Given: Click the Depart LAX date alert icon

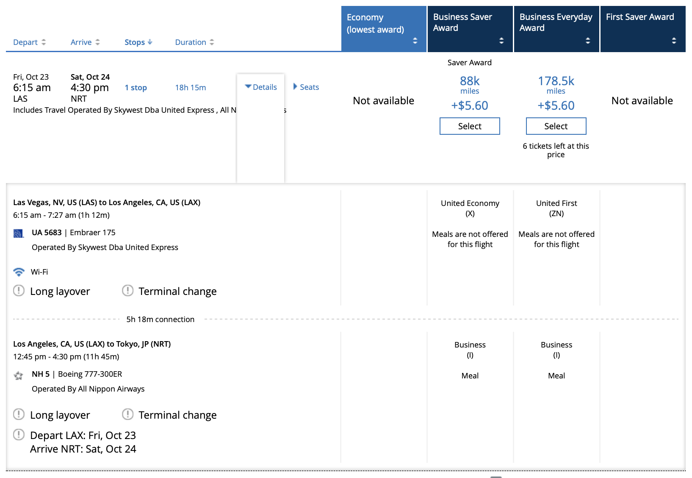Looking at the screenshot, I should click(x=19, y=434).
